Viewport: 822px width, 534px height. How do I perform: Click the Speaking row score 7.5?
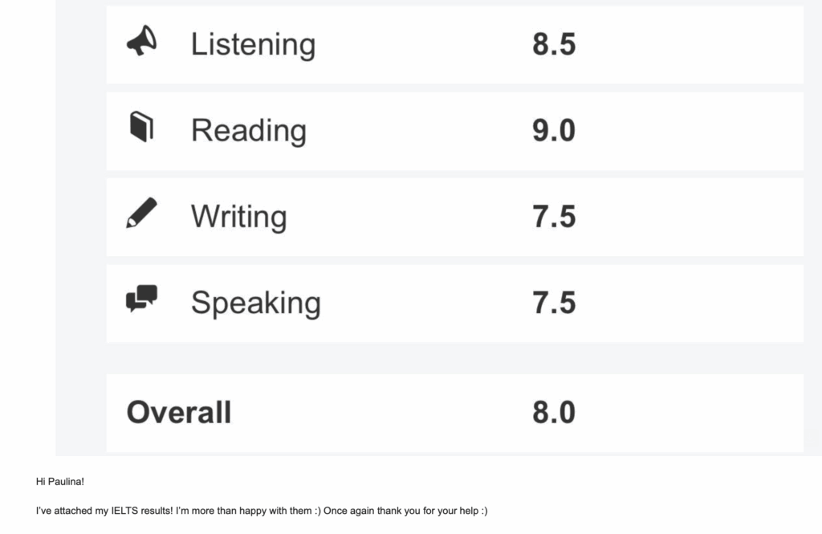(x=554, y=303)
